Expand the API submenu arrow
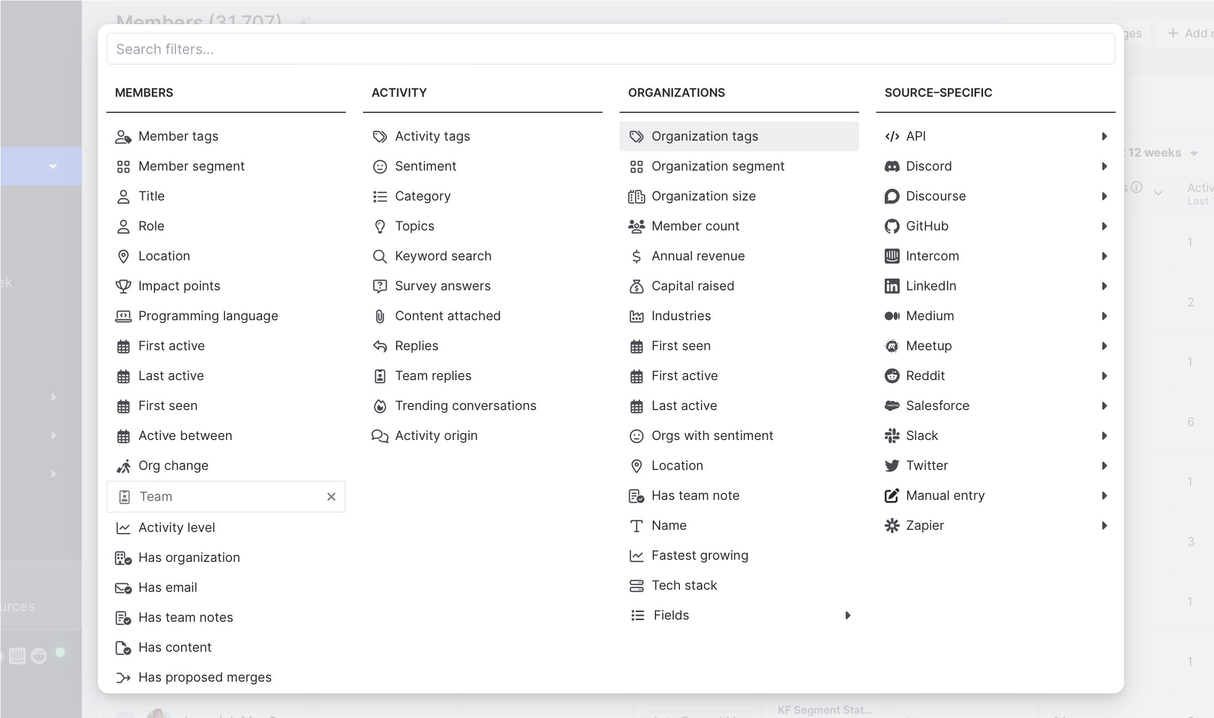The height and width of the screenshot is (718, 1214). pyautogui.click(x=1104, y=136)
